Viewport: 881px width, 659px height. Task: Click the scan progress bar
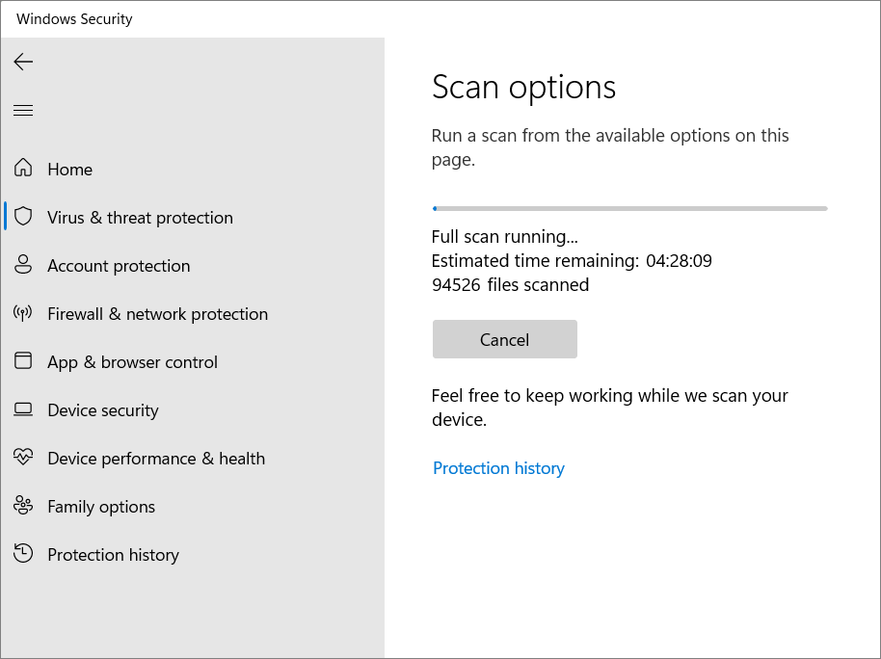pos(629,208)
